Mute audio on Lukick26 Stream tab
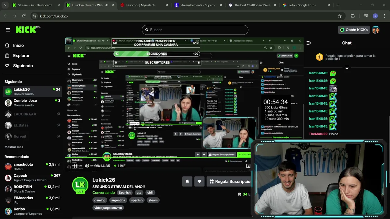This screenshot has height=219, width=390. 107,5
